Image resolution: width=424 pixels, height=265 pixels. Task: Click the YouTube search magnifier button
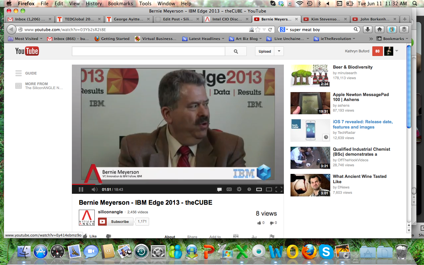[x=236, y=51]
